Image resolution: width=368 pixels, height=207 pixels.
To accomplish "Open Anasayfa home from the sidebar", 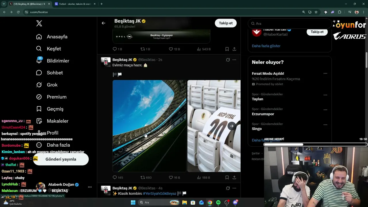I will click(x=52, y=37).
